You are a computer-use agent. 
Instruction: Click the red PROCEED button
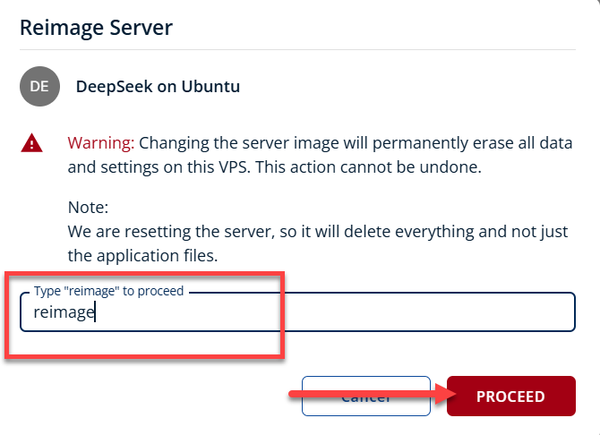(510, 396)
